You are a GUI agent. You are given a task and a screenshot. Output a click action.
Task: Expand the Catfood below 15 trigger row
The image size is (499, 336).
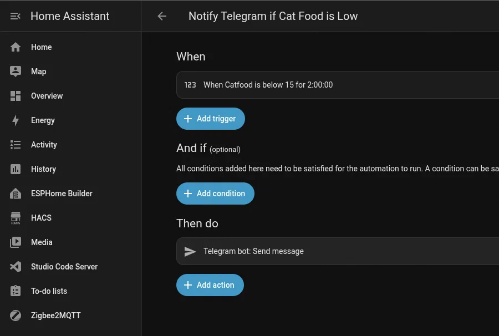pyautogui.click(x=338, y=85)
